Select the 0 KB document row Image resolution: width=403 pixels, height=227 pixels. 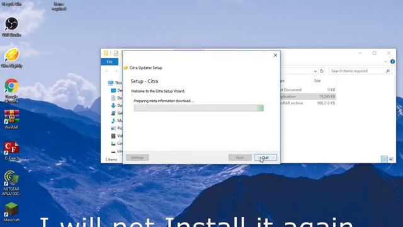[x=308, y=90]
